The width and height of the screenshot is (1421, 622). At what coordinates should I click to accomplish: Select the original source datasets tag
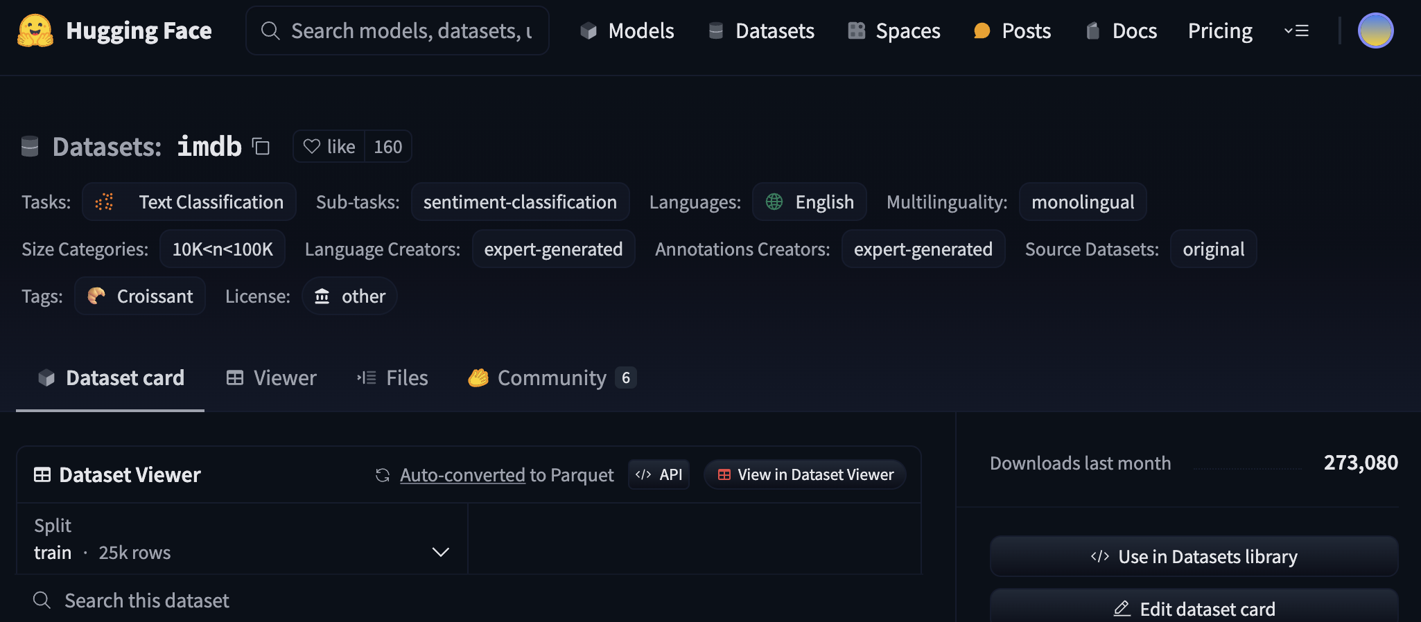1214,249
